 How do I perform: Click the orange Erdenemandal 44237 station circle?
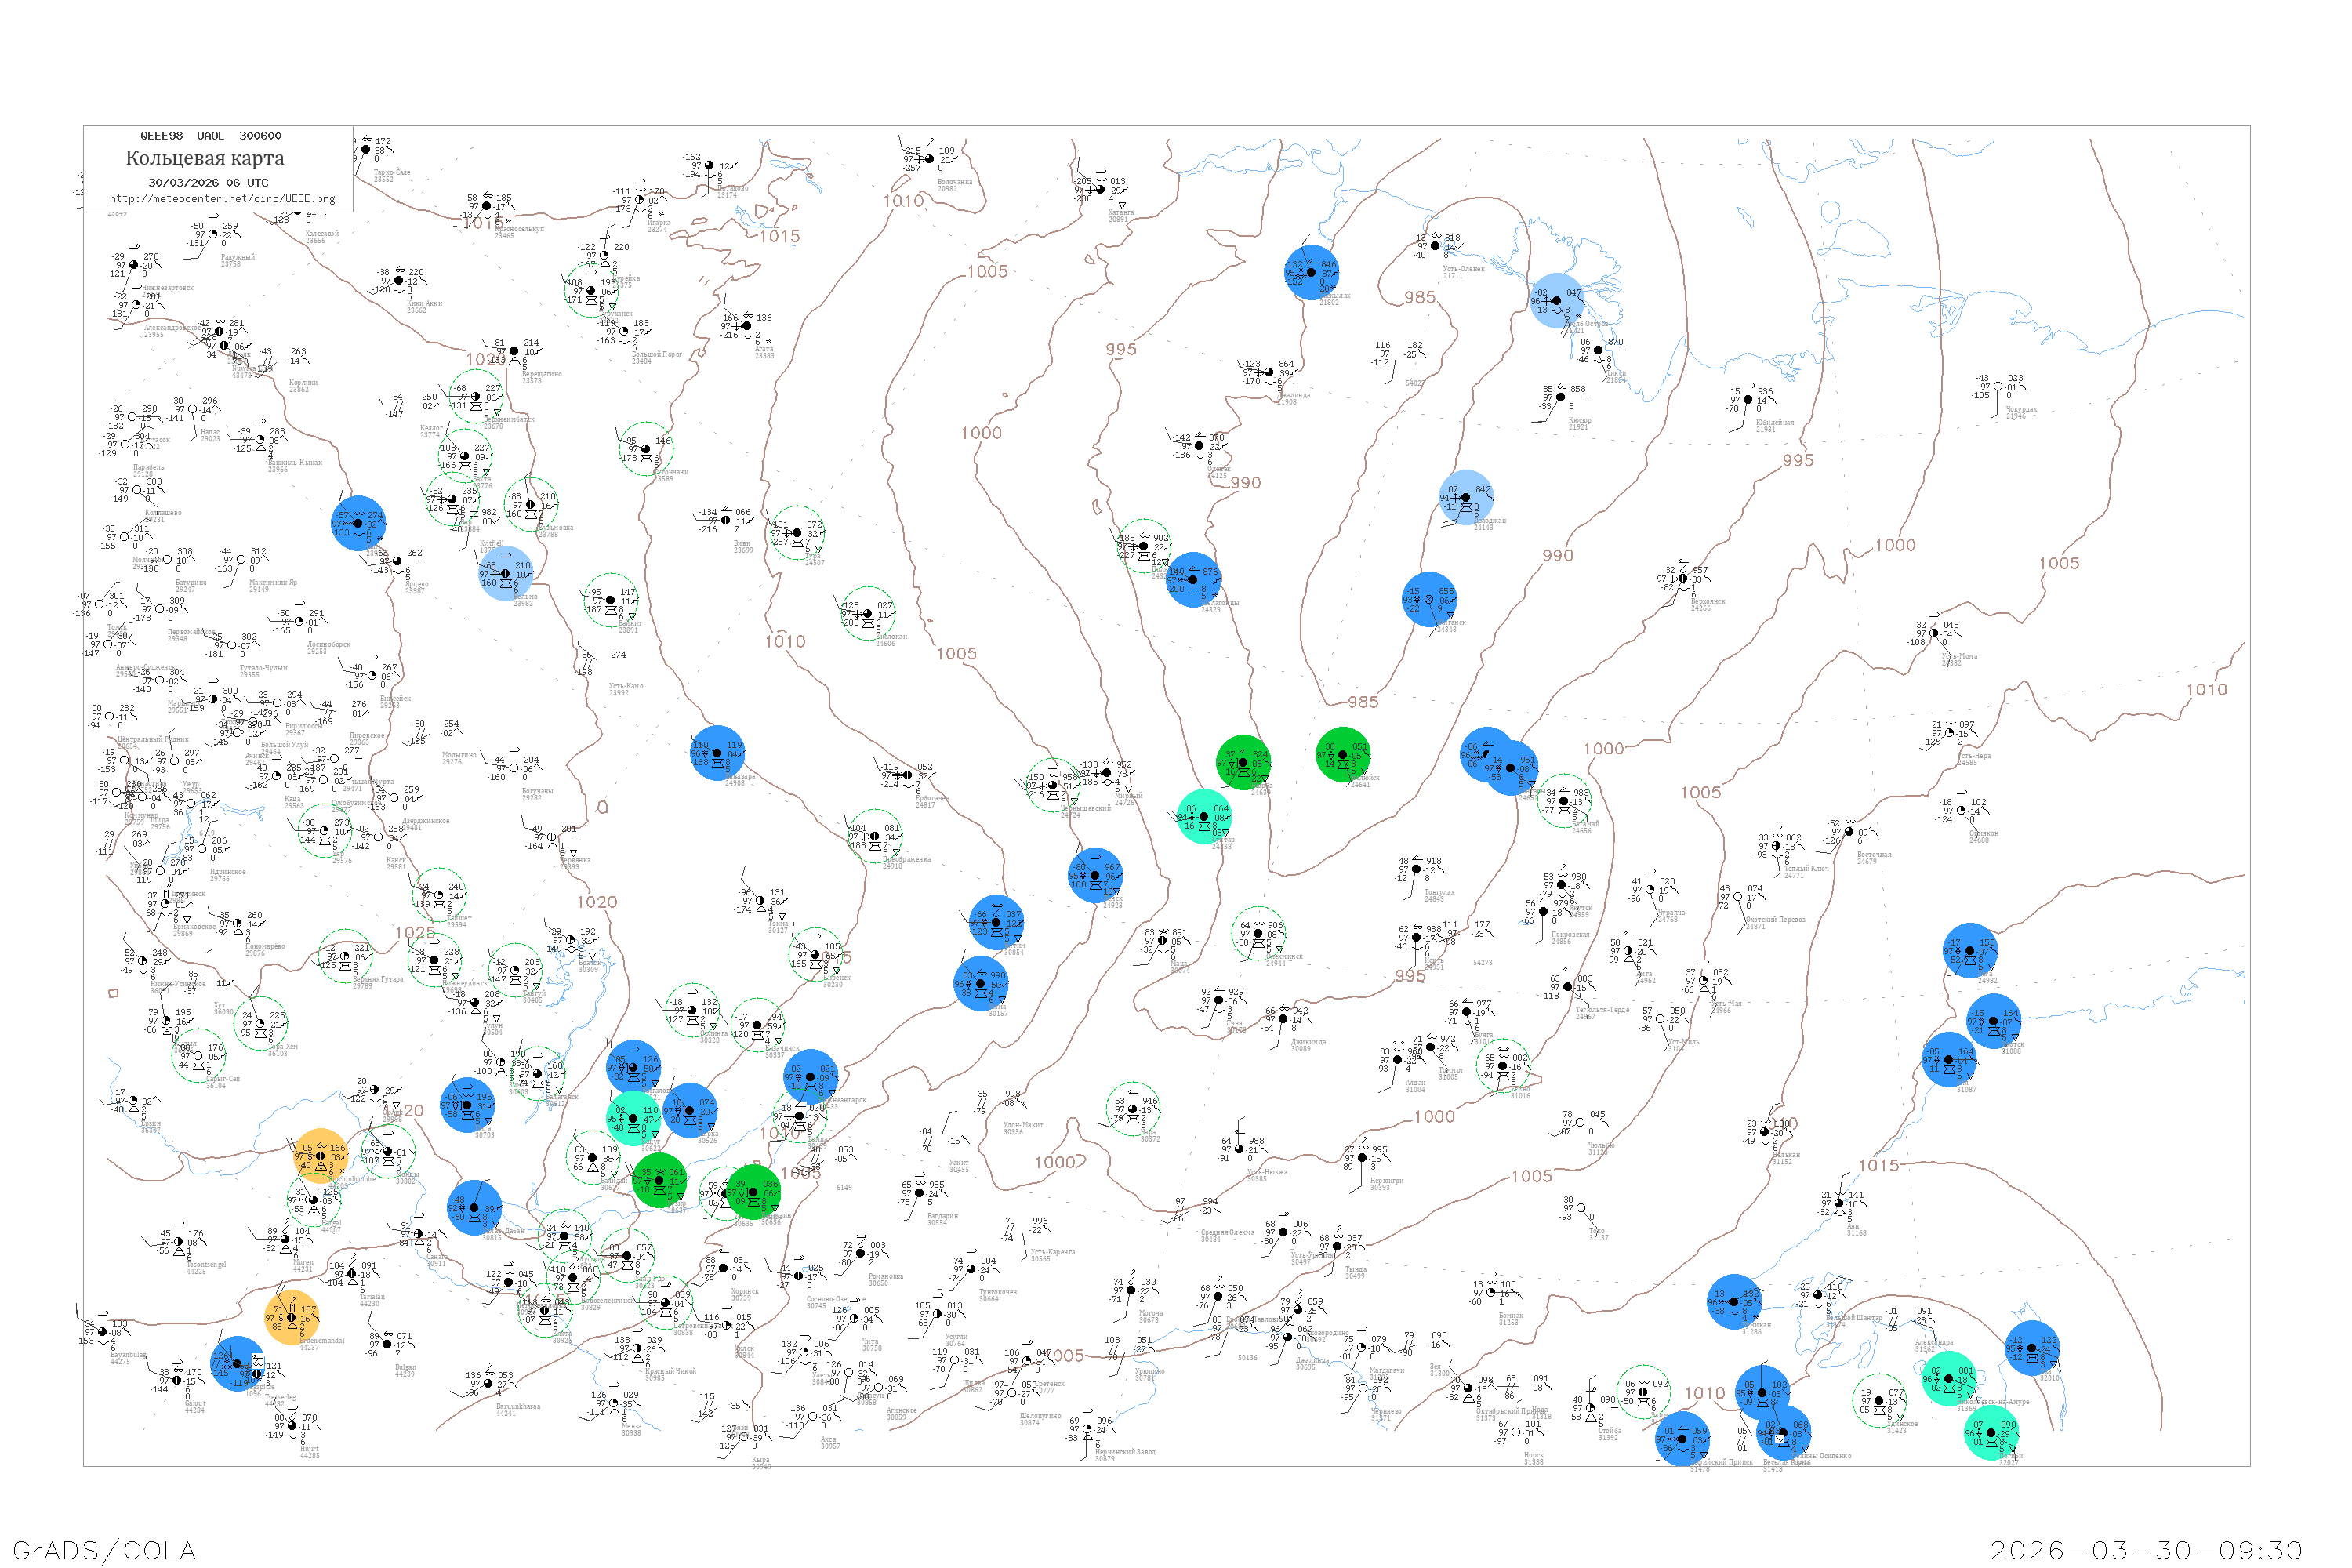pos(292,1318)
